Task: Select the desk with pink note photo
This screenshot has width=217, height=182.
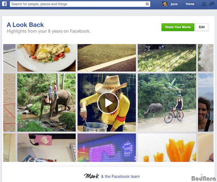Action: (47, 147)
